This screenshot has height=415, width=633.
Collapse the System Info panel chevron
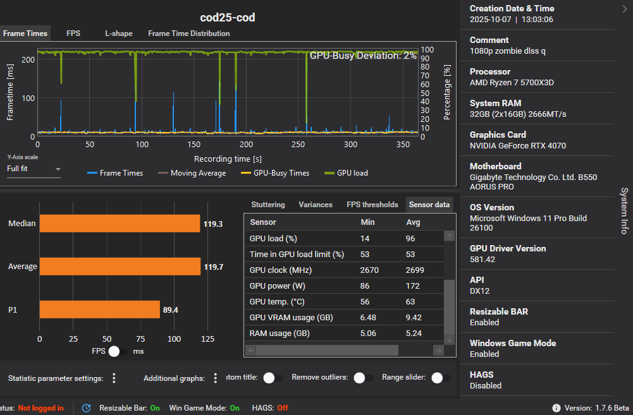(x=625, y=9)
